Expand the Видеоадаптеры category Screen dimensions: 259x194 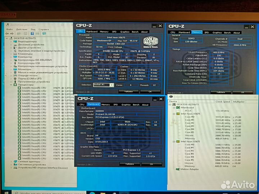tap(11, 41)
